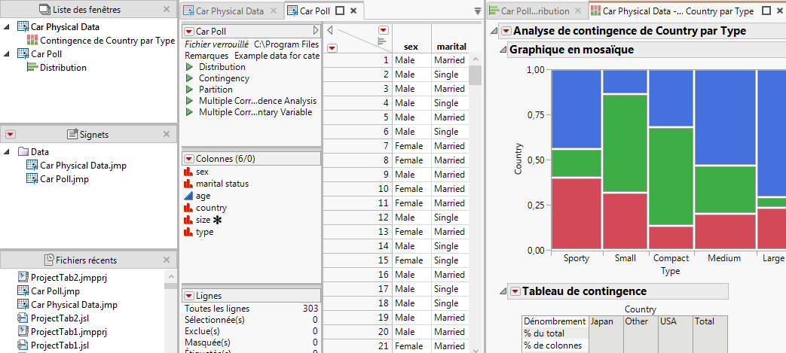Select row number 7 in data grid
This screenshot has height=353, width=786.
(357, 146)
